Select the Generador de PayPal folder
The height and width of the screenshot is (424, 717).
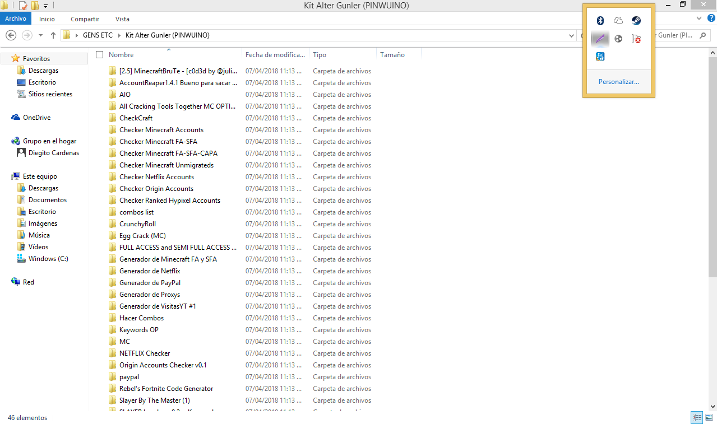150,283
